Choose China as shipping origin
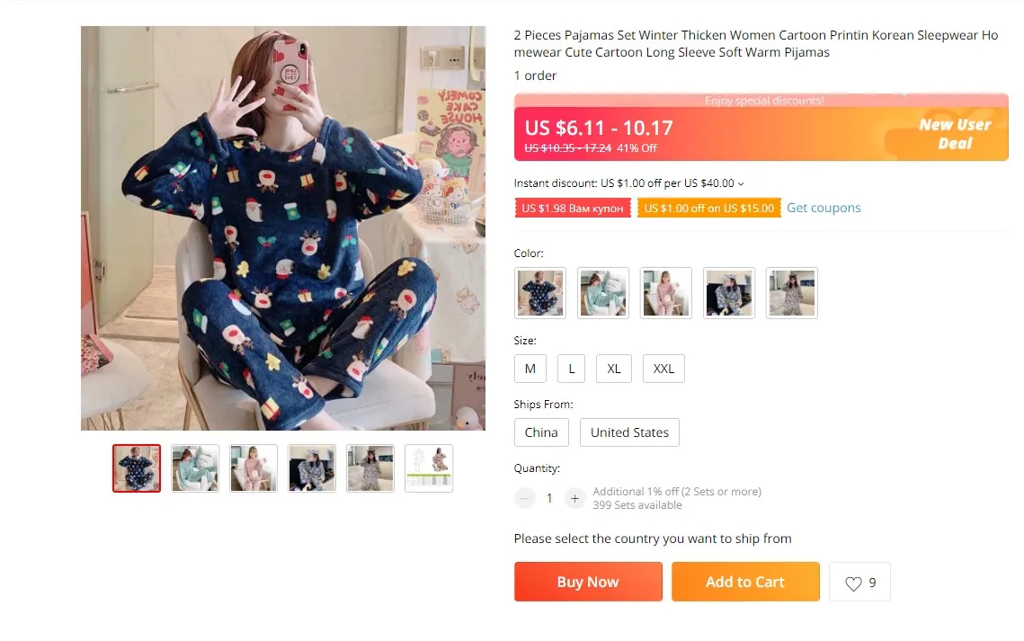 pos(541,432)
